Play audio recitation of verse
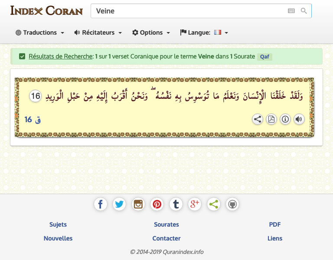 tap(299, 119)
